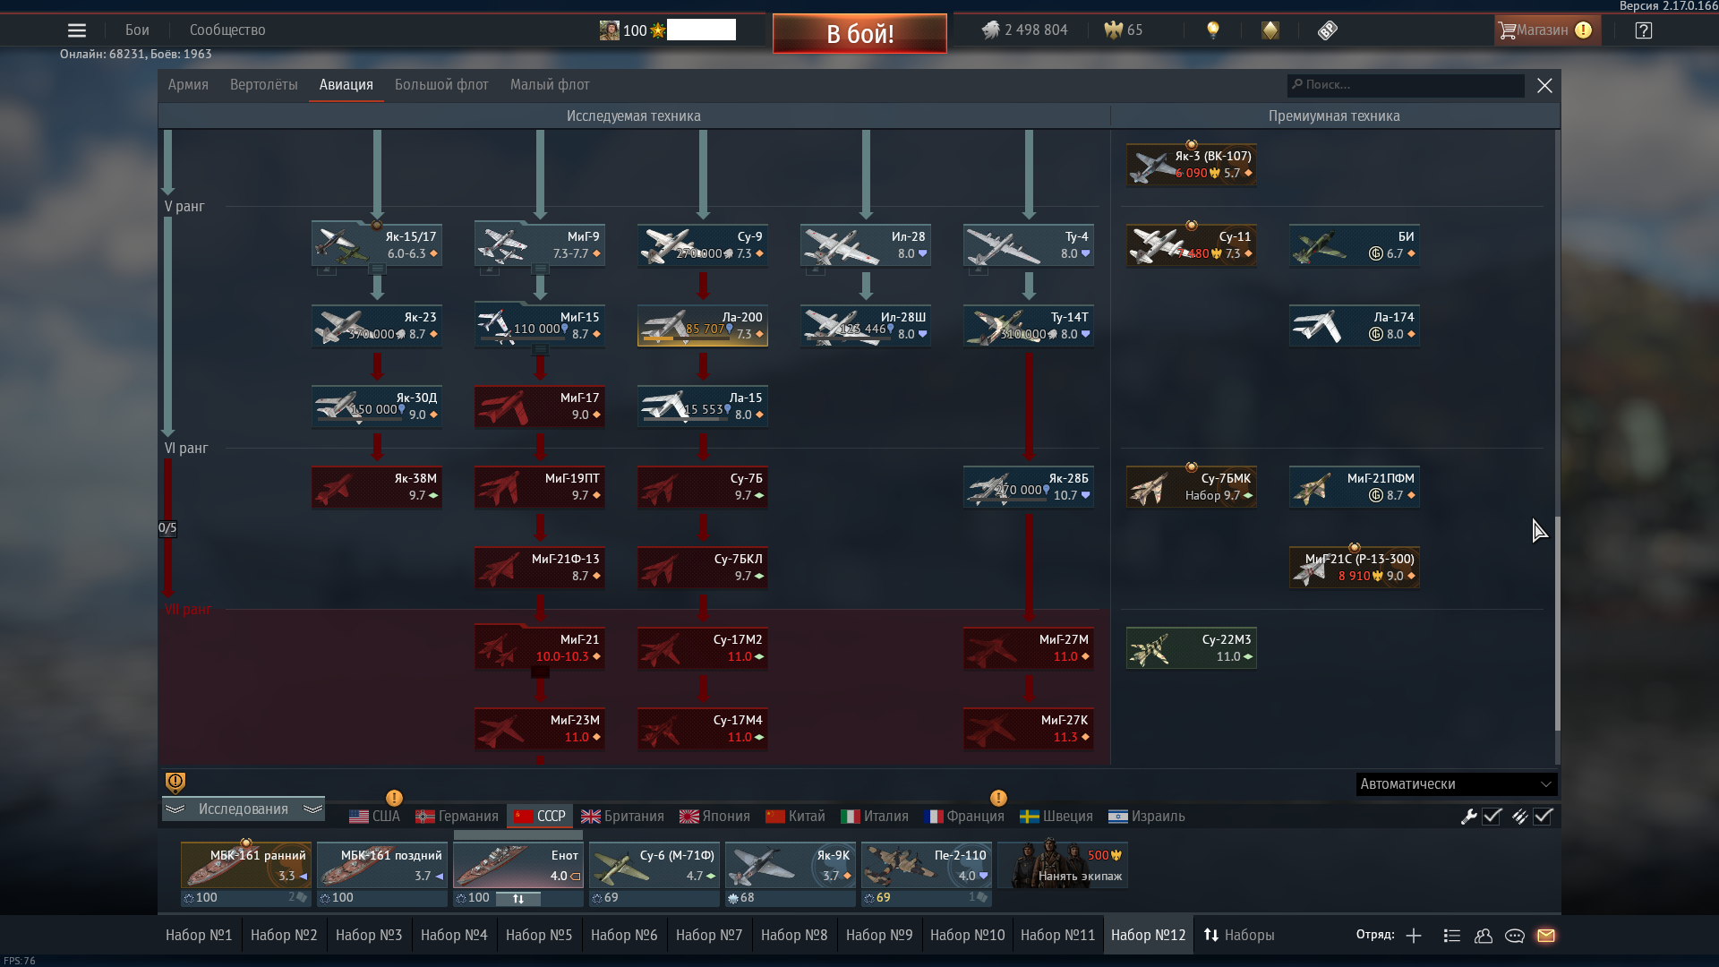Switch to the Вертолёты tab
Screen dimensions: 1719x967
(x=263, y=85)
